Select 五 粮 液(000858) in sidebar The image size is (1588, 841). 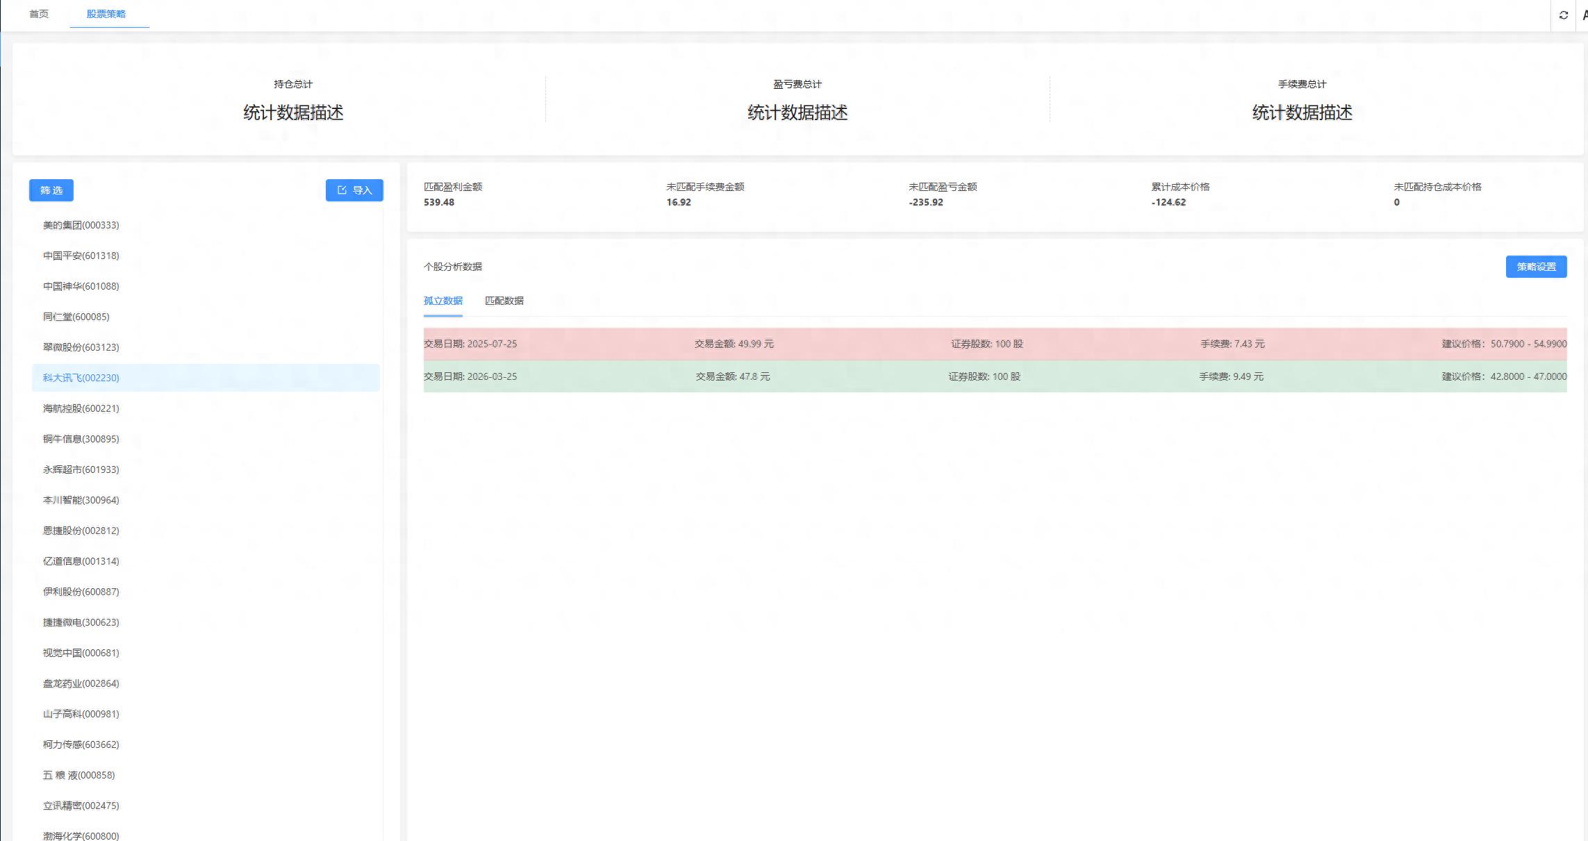click(79, 775)
